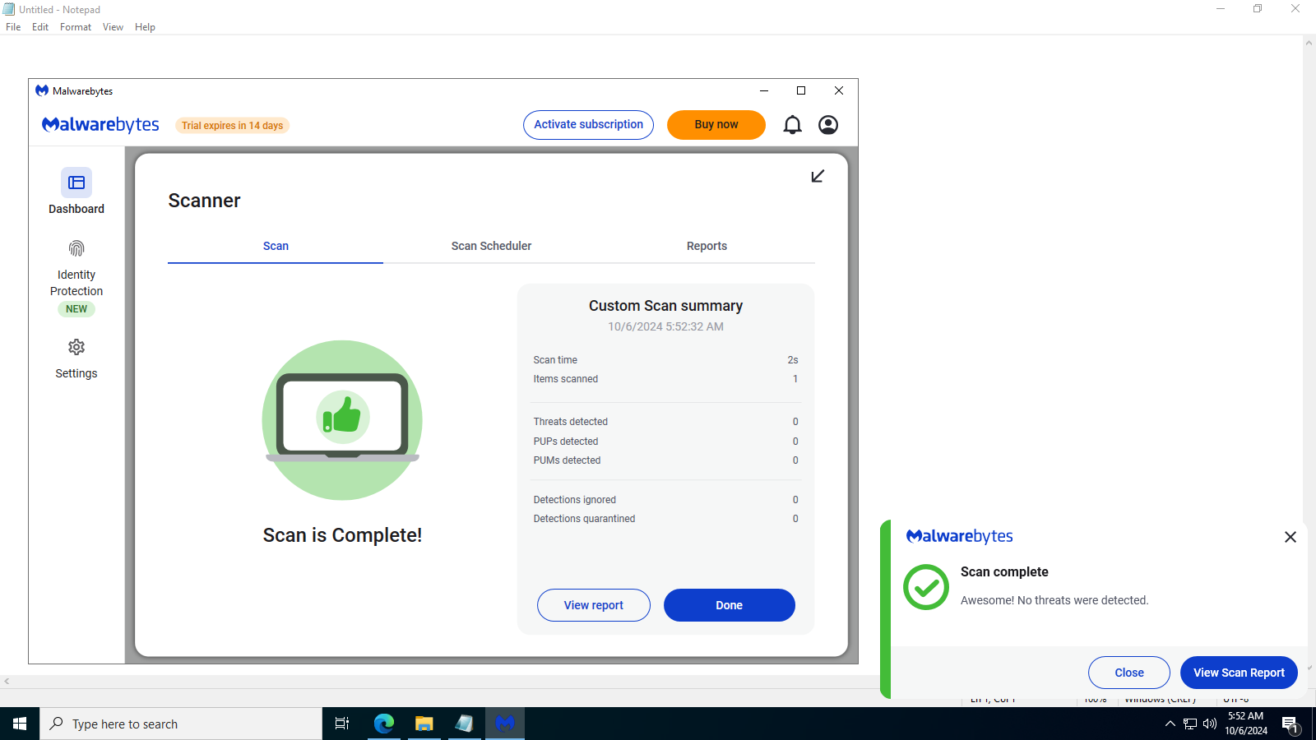Collapse Scanner panel with arrow icon
The height and width of the screenshot is (740, 1316).
(x=818, y=177)
